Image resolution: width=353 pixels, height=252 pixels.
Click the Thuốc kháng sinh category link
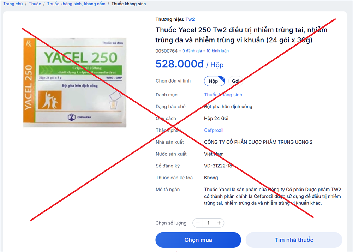coord(223,95)
